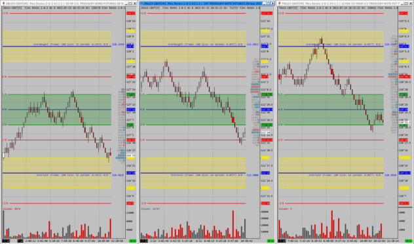Image resolution: width=414 pixels, height=244 pixels.
Task: Close the ZBU23 30 YR bond chart
Action: [135, 3]
